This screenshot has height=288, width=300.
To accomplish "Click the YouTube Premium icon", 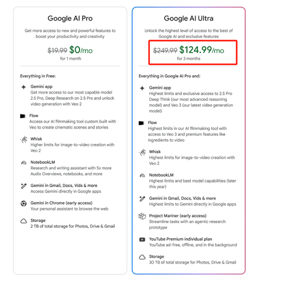I will pyautogui.click(x=142, y=240).
